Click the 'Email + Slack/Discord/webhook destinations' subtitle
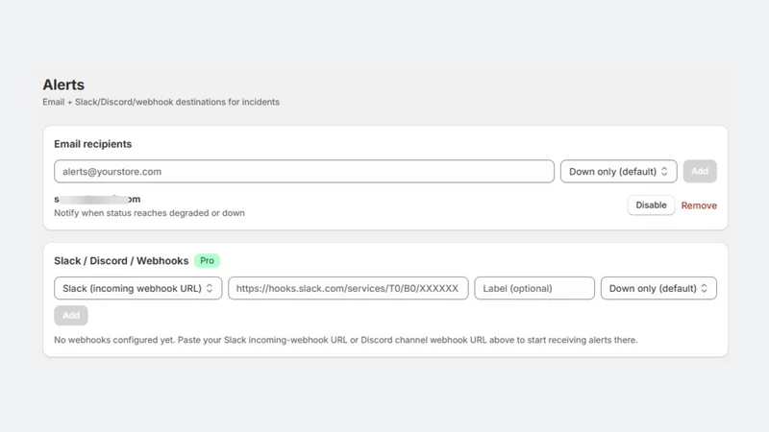The image size is (769, 432). click(161, 102)
